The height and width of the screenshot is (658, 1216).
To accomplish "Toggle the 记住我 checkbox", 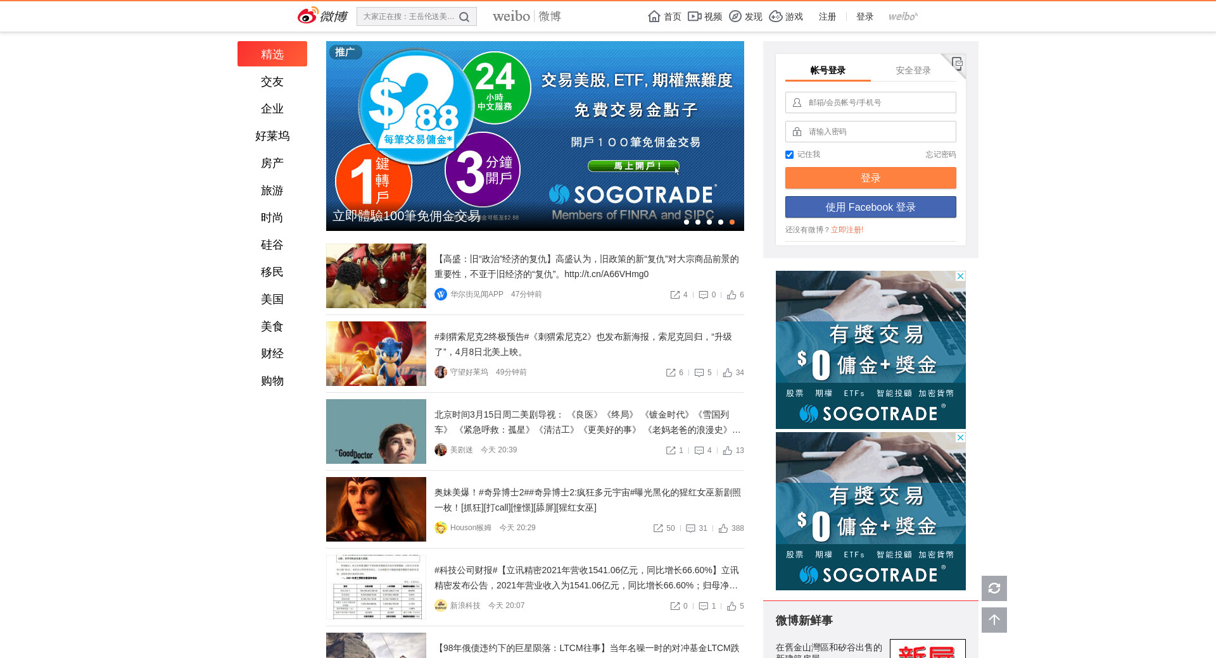I will point(789,155).
